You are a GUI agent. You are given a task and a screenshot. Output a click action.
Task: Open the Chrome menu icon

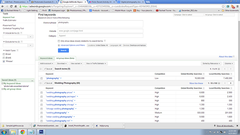pyautogui.click(x=237, y=6)
